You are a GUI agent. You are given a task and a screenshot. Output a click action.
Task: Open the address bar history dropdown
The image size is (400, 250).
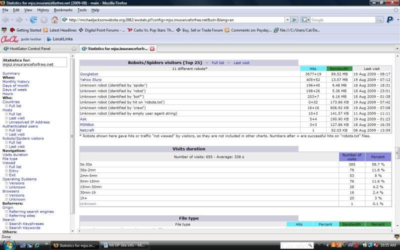(x=287, y=19)
